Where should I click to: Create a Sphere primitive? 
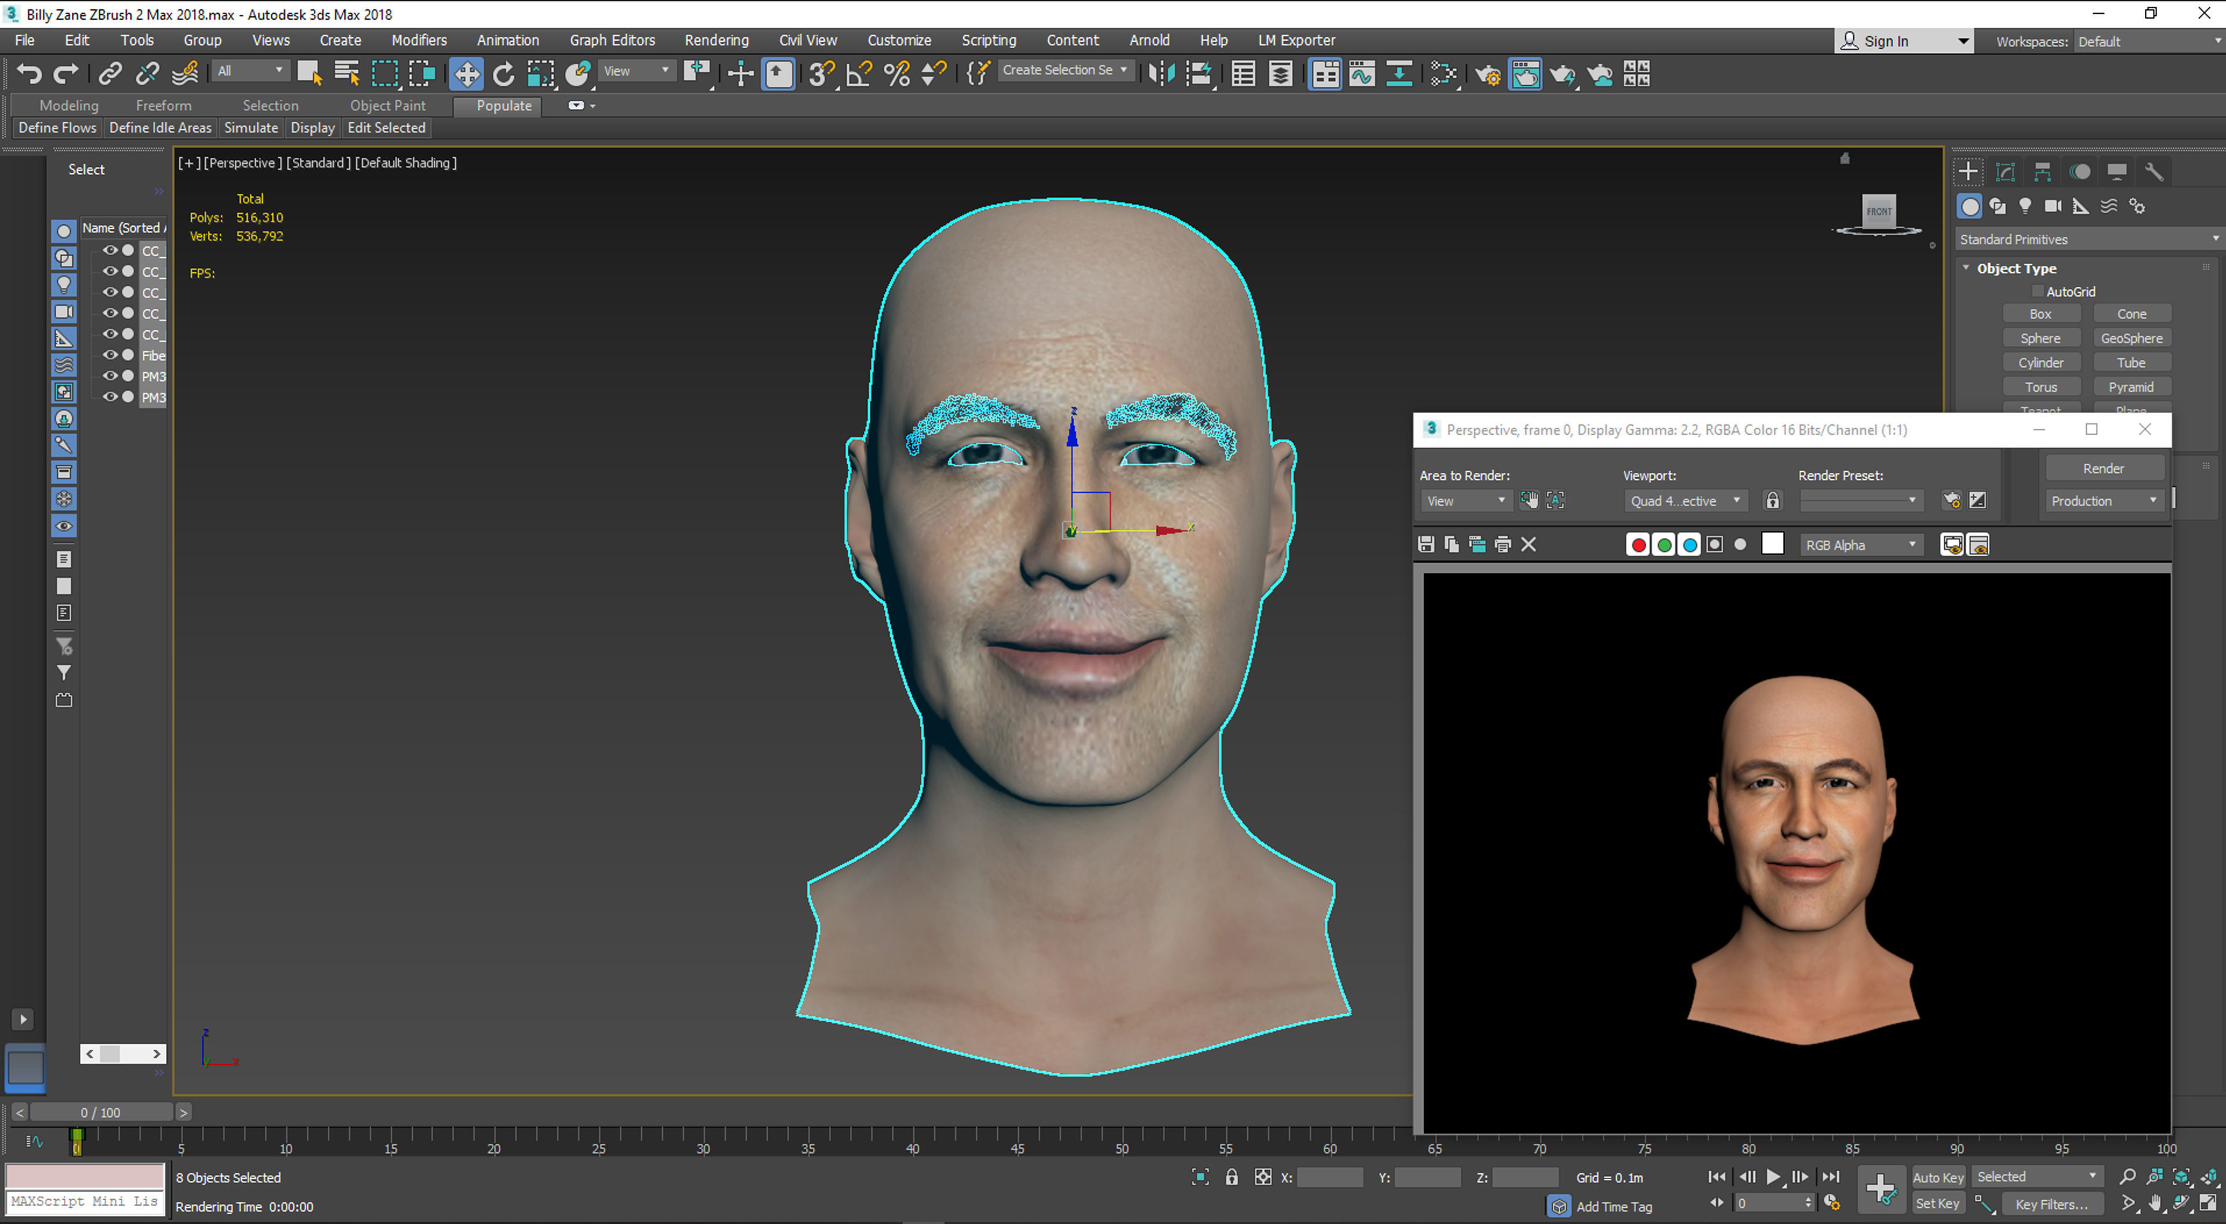pyautogui.click(x=2041, y=338)
